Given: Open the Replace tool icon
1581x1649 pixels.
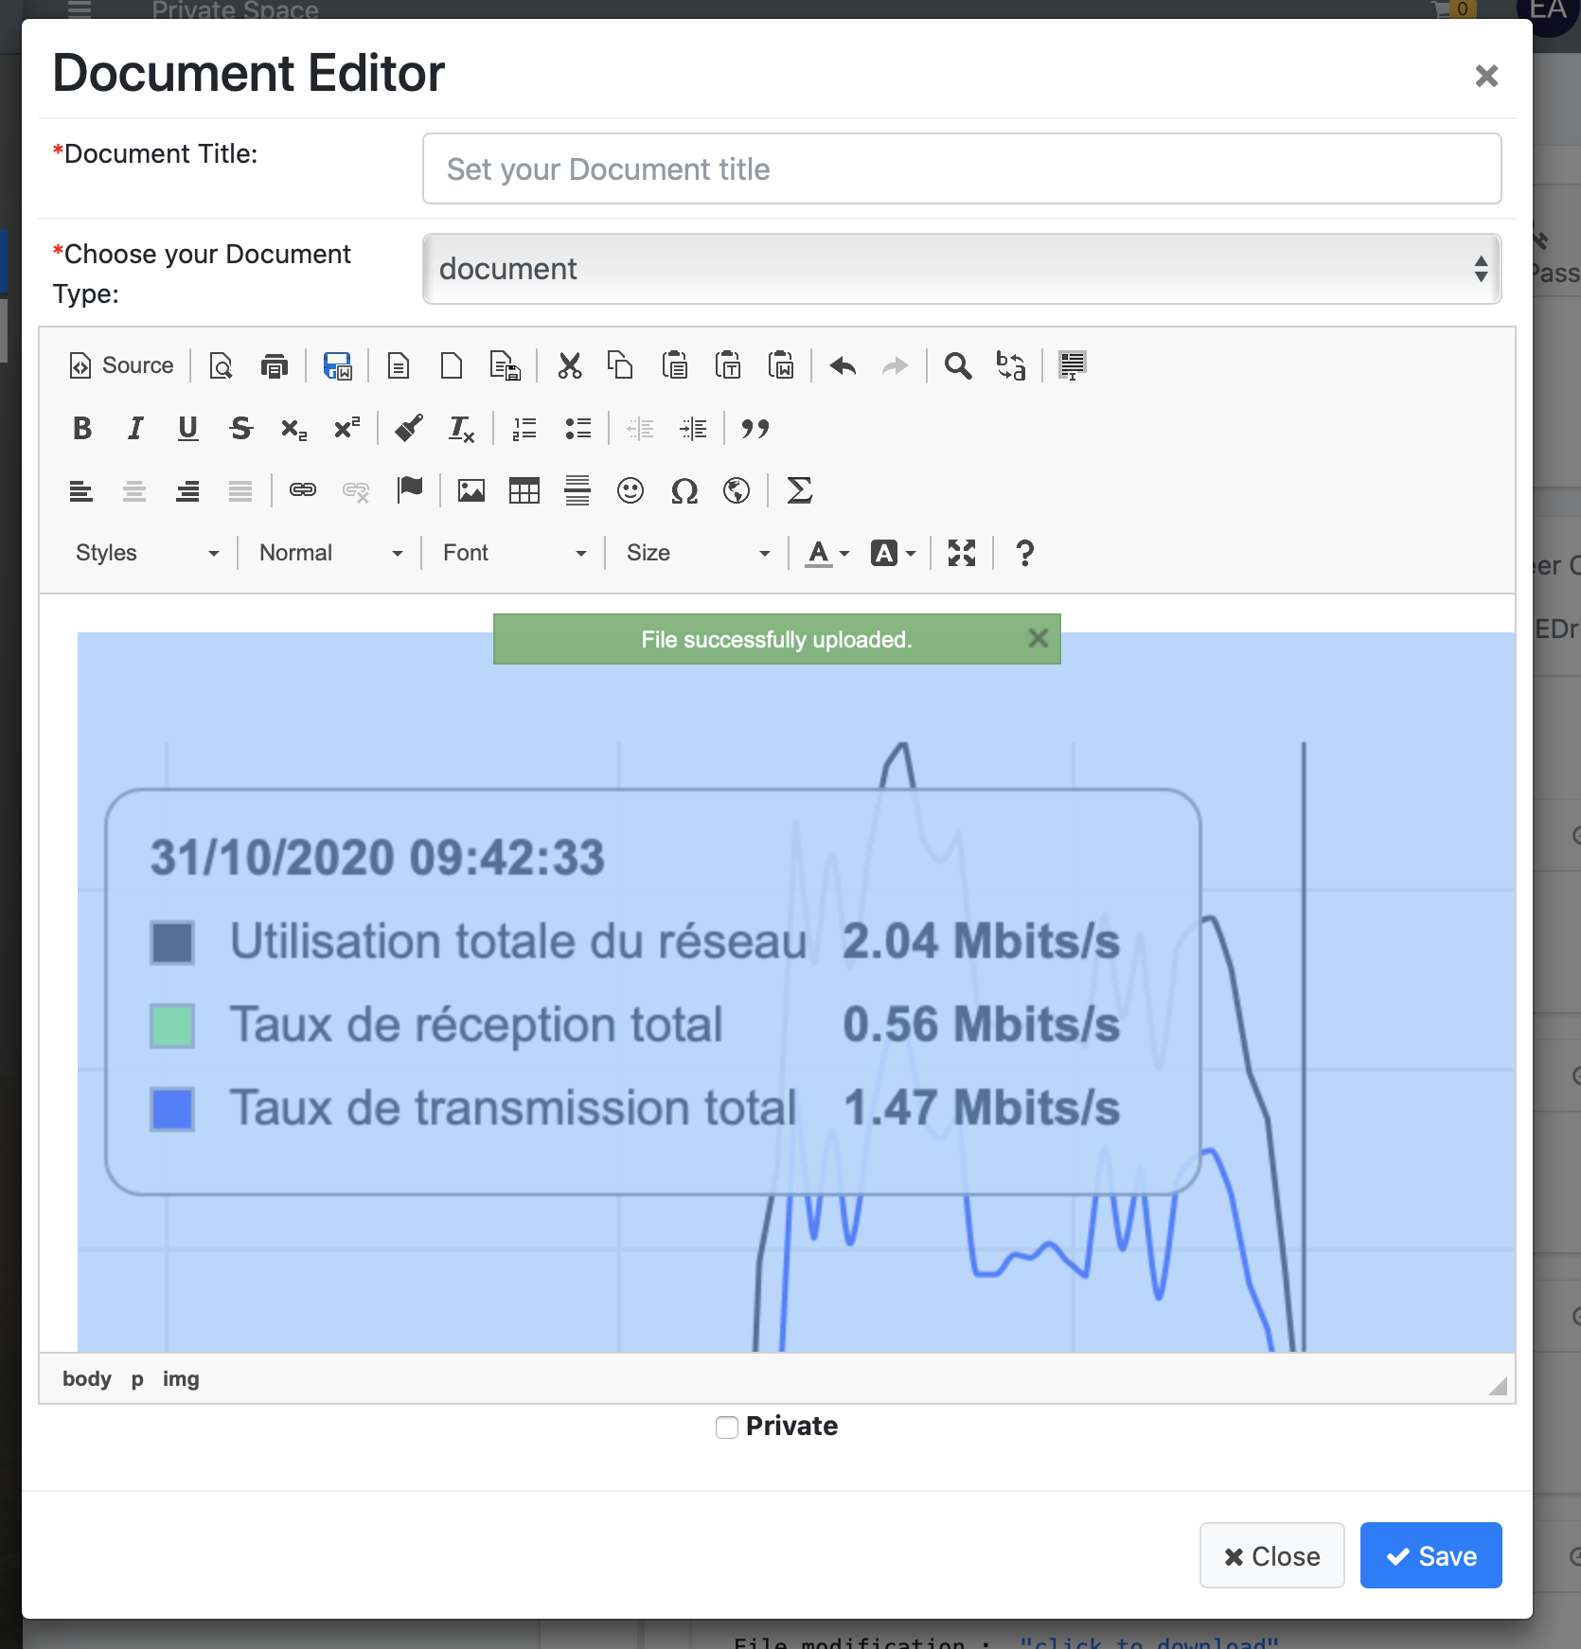Looking at the screenshot, I should (1011, 365).
